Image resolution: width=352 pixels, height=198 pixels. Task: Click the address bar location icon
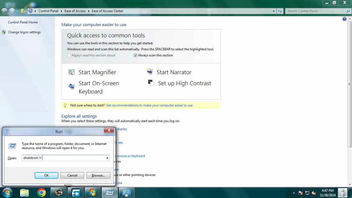pos(31,11)
